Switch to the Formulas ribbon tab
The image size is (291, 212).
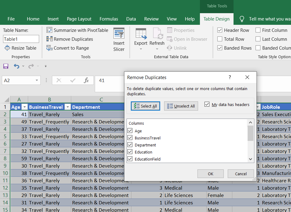click(109, 19)
